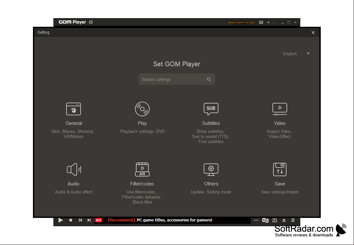Click the 1:1 original size icon in GOM Player

261,22
